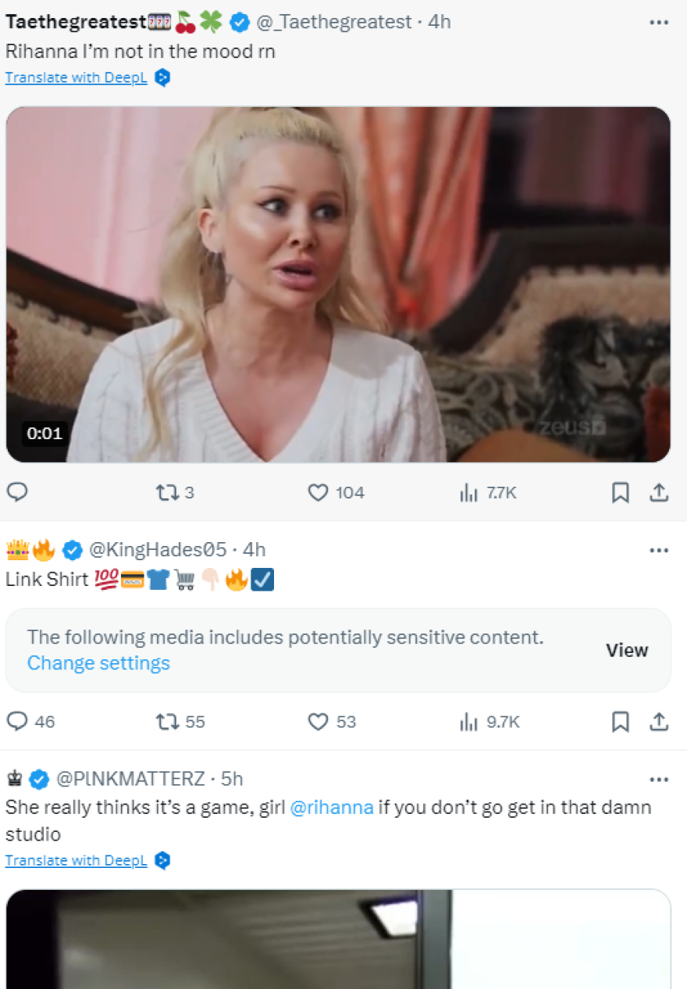
Task: Open the @rihanna mention link
Action: (x=332, y=807)
